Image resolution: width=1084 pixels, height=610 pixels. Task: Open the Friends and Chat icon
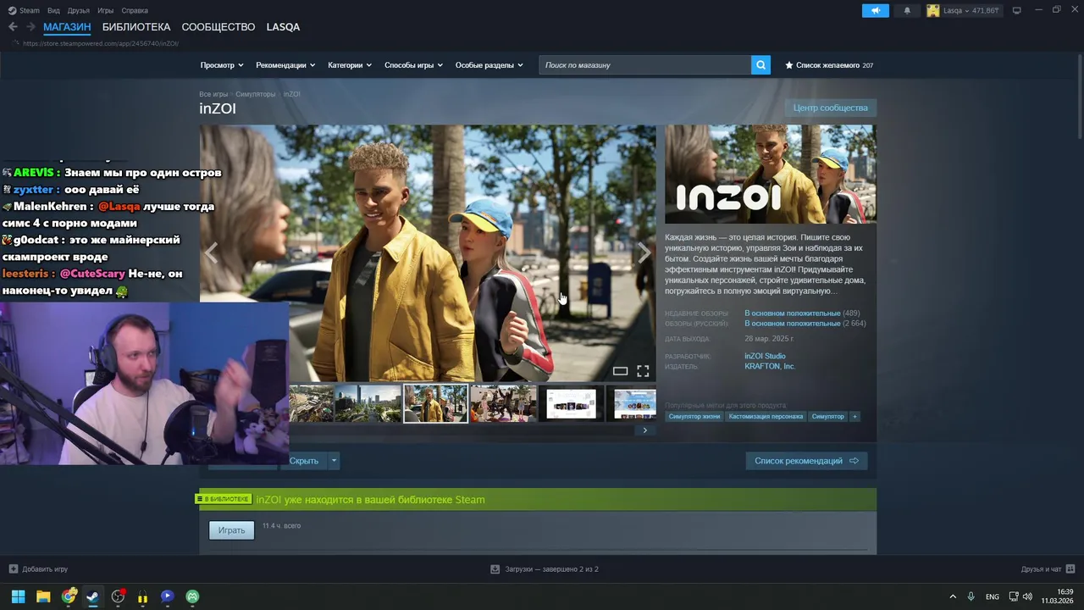click(1070, 568)
